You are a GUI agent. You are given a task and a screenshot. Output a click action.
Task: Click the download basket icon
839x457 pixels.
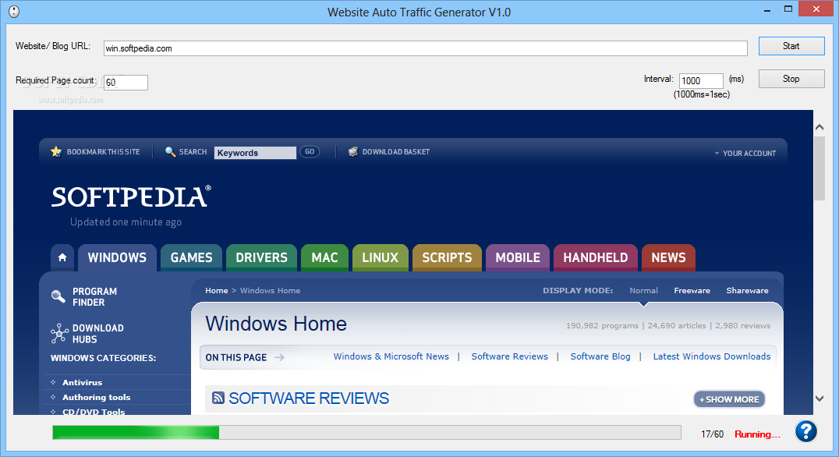353,152
